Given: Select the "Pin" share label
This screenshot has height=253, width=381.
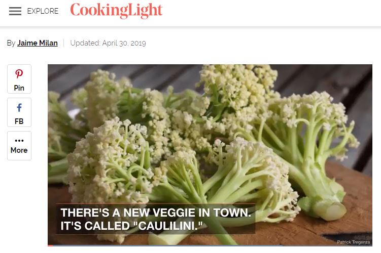Looking at the screenshot, I should tap(19, 88).
